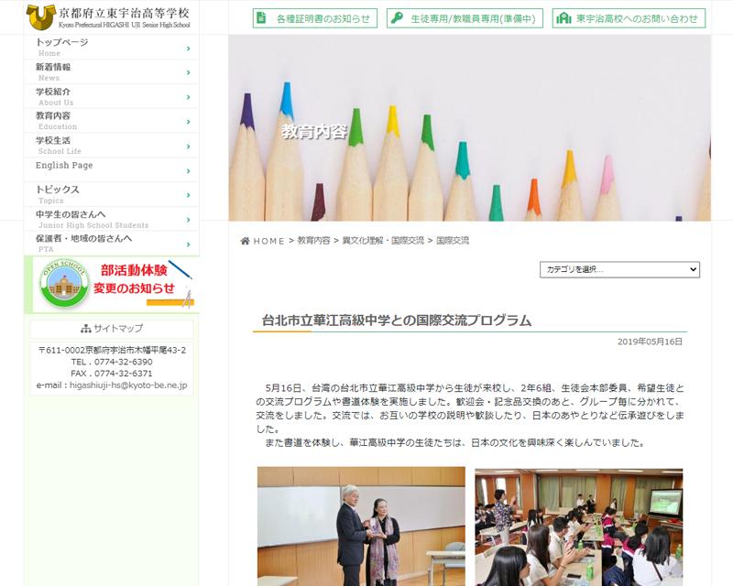The image size is (733, 586).
Task: Click the sitemap icon beside サイトマップ
Action: point(86,329)
